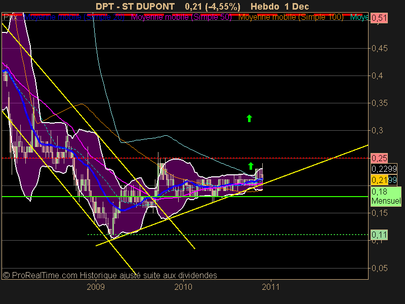Select the 'Moyenne mobile (Simple 20)' legend
The height and width of the screenshot is (304, 405).
(74, 17)
